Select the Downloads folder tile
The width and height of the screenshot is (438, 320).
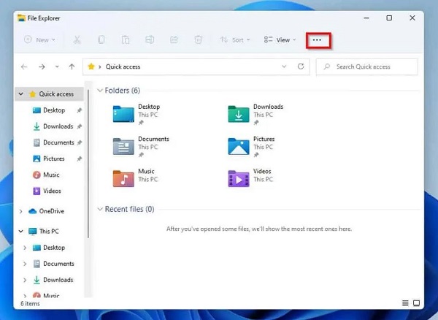(256, 114)
